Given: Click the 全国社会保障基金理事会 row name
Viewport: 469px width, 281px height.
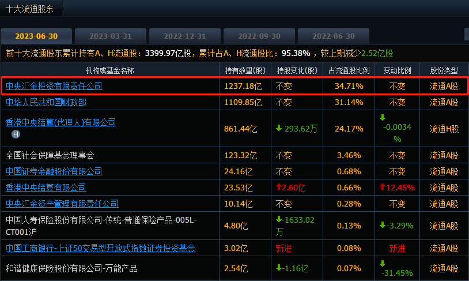Looking at the screenshot, I should tap(50, 155).
